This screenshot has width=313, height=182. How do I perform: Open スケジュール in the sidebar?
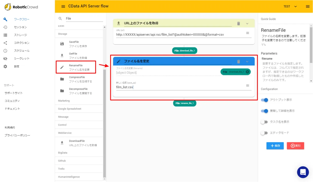tap(22, 51)
